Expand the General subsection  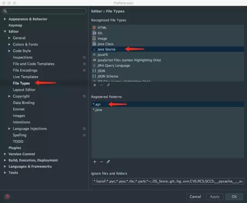(x=9, y=38)
